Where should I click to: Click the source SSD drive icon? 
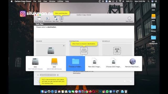coord(51,51)
